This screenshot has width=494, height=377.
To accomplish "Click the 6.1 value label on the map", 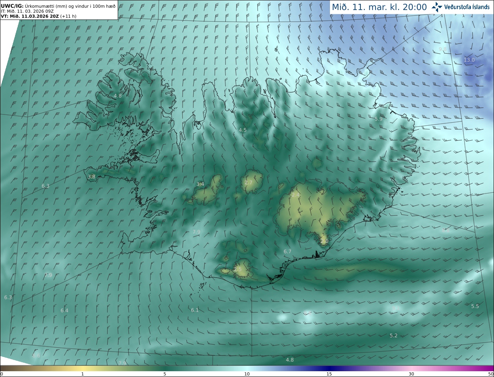I will (x=195, y=310).
